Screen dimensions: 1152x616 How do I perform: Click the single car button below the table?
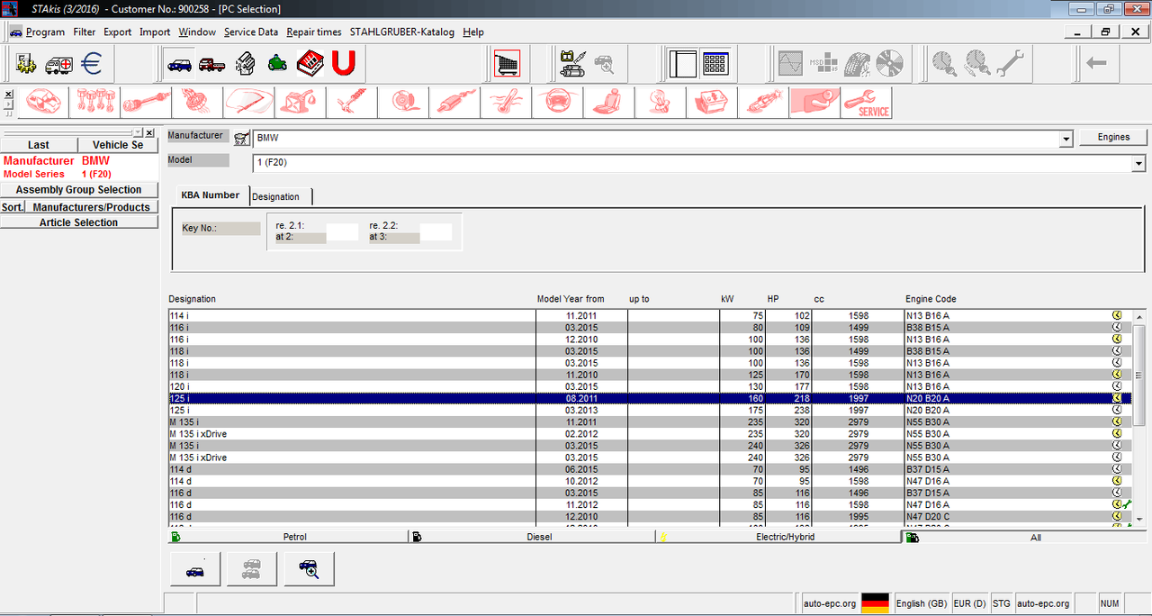click(195, 569)
